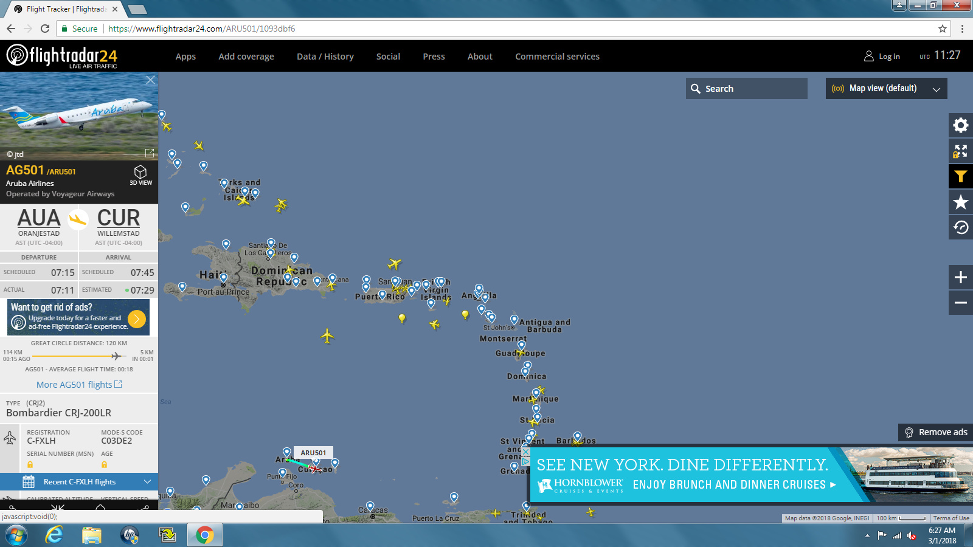The image size is (973, 547).
Task: Click the image transfer icon in taskbar
Action: coord(167,535)
